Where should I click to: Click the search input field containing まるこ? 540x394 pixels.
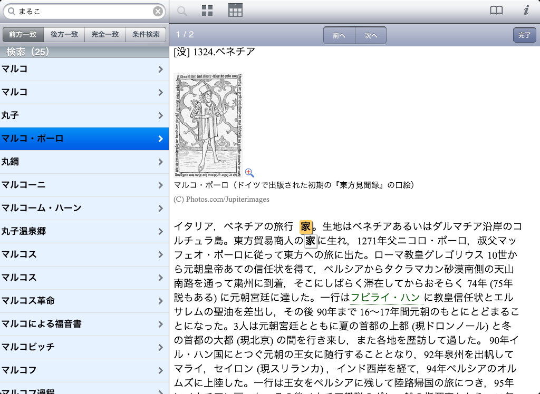point(84,11)
